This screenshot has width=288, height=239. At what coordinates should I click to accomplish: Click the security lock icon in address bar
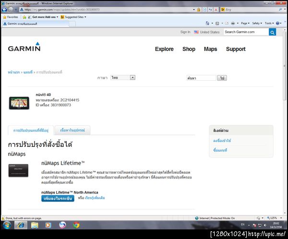pyautogui.click(x=199, y=10)
